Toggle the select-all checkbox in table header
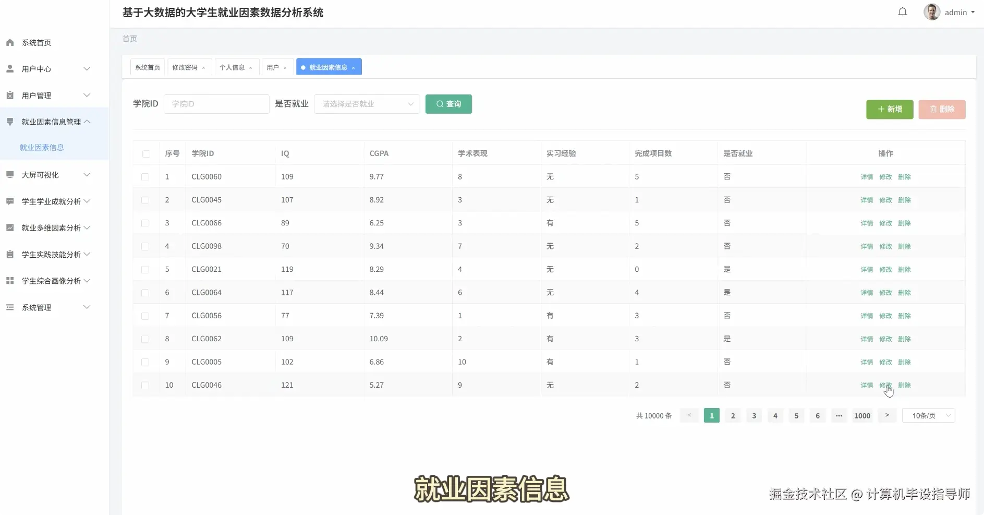 click(146, 153)
